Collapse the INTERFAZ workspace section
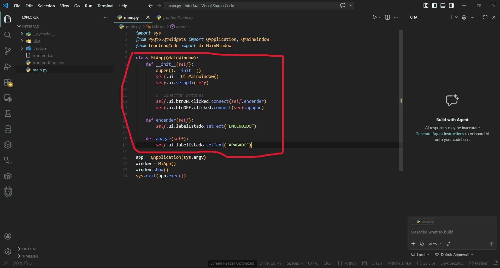 click(28, 27)
